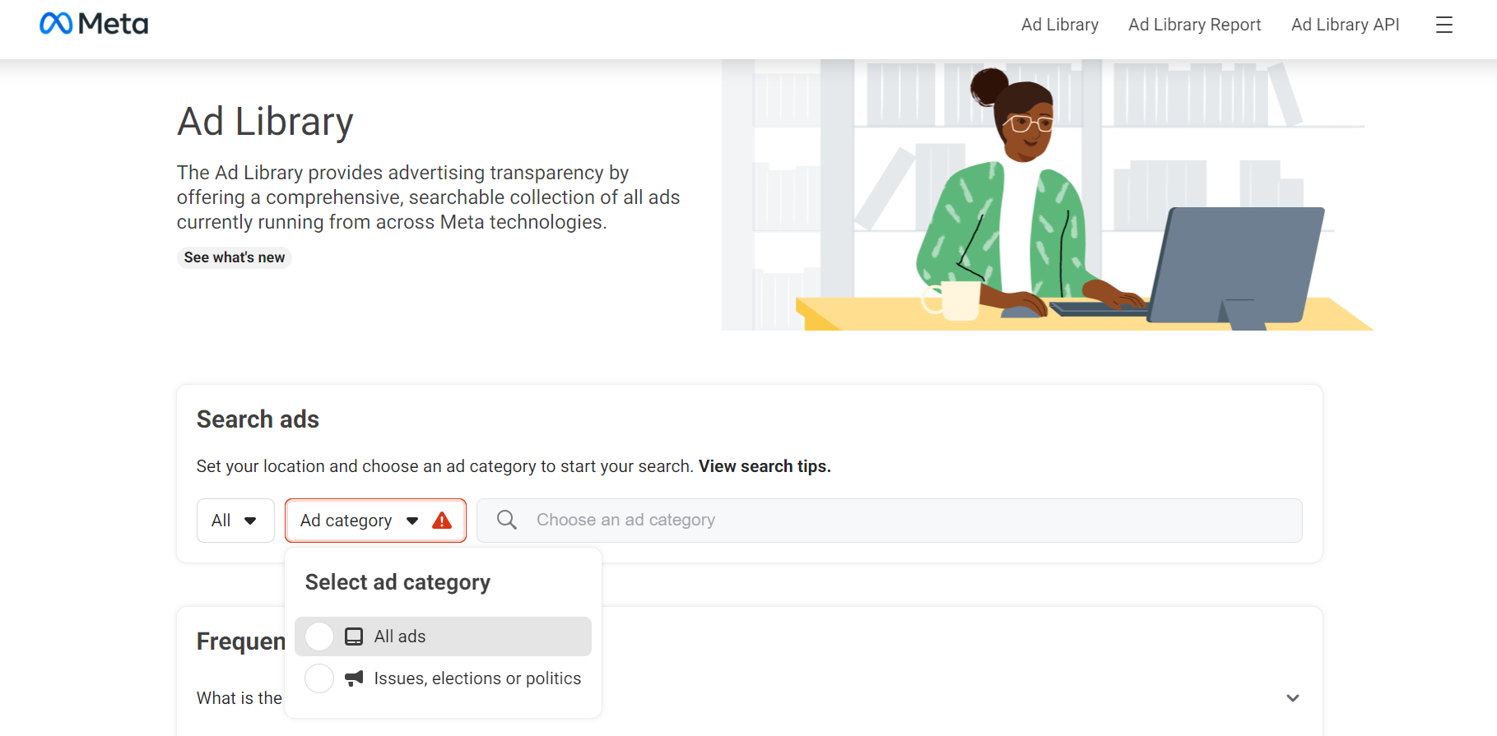Go to Ad Library Report

(x=1194, y=25)
